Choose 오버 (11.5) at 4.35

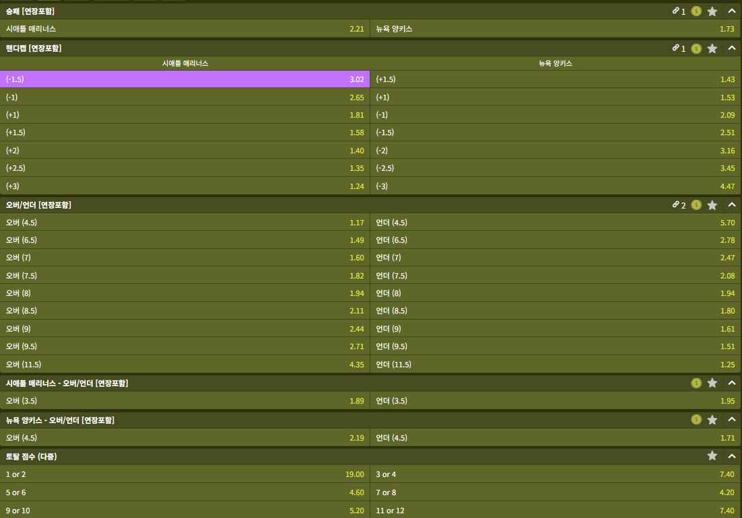[184, 364]
